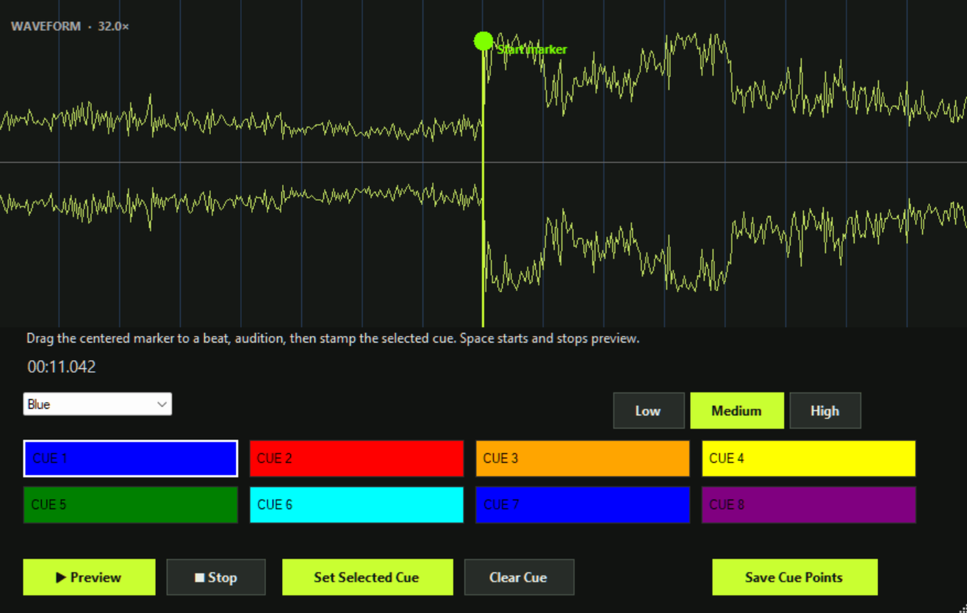Click the Clear Cue button
This screenshot has width=967, height=613.
519,577
